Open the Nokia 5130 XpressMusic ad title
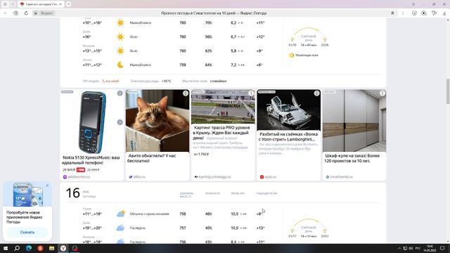Screen dimensions: 450x253 (x=91, y=160)
